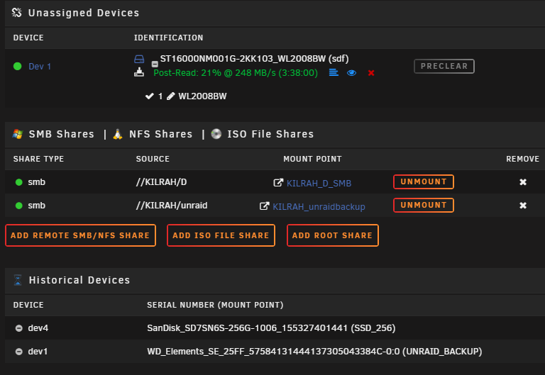The image size is (545, 375).
Task: Remove the //KILRAH/D share with X
Action: click(523, 182)
